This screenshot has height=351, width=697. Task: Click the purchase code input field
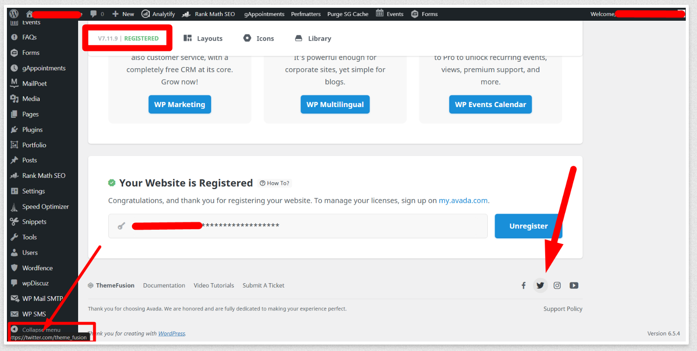point(298,226)
